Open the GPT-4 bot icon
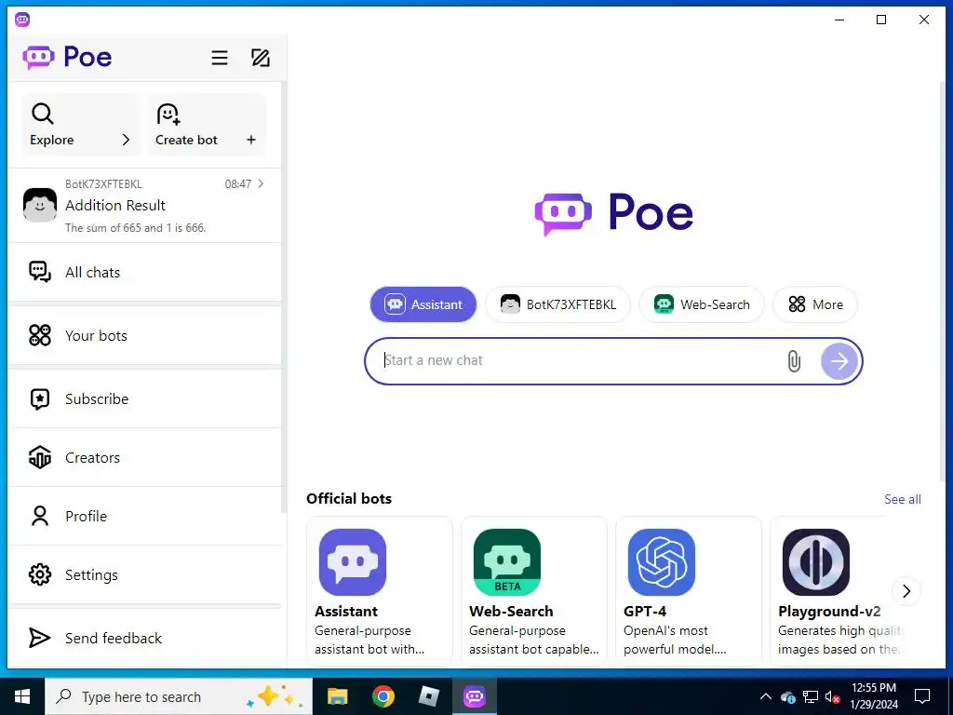953x715 pixels. (662, 561)
